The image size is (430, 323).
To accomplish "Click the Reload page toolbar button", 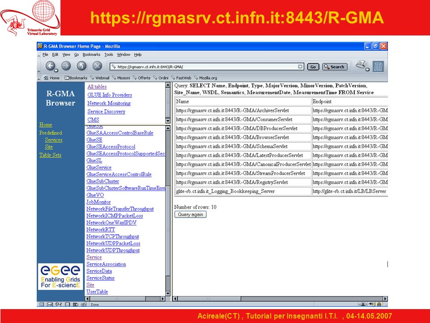I will [x=82, y=66].
